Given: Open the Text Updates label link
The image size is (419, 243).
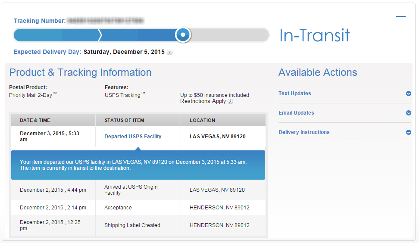Looking at the screenshot, I should pos(295,93).
